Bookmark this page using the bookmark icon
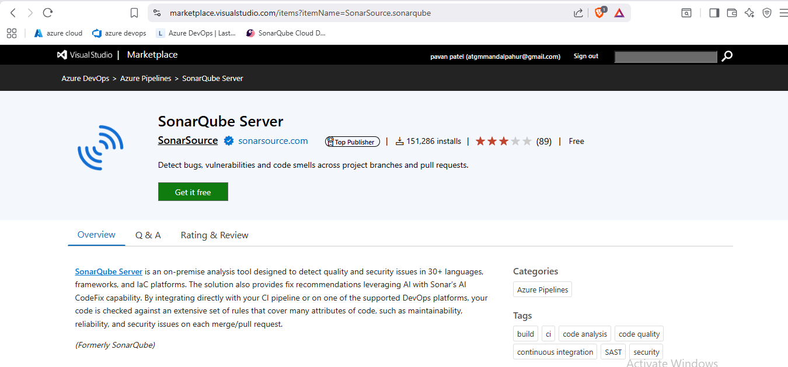This screenshot has width=788, height=367. [134, 13]
